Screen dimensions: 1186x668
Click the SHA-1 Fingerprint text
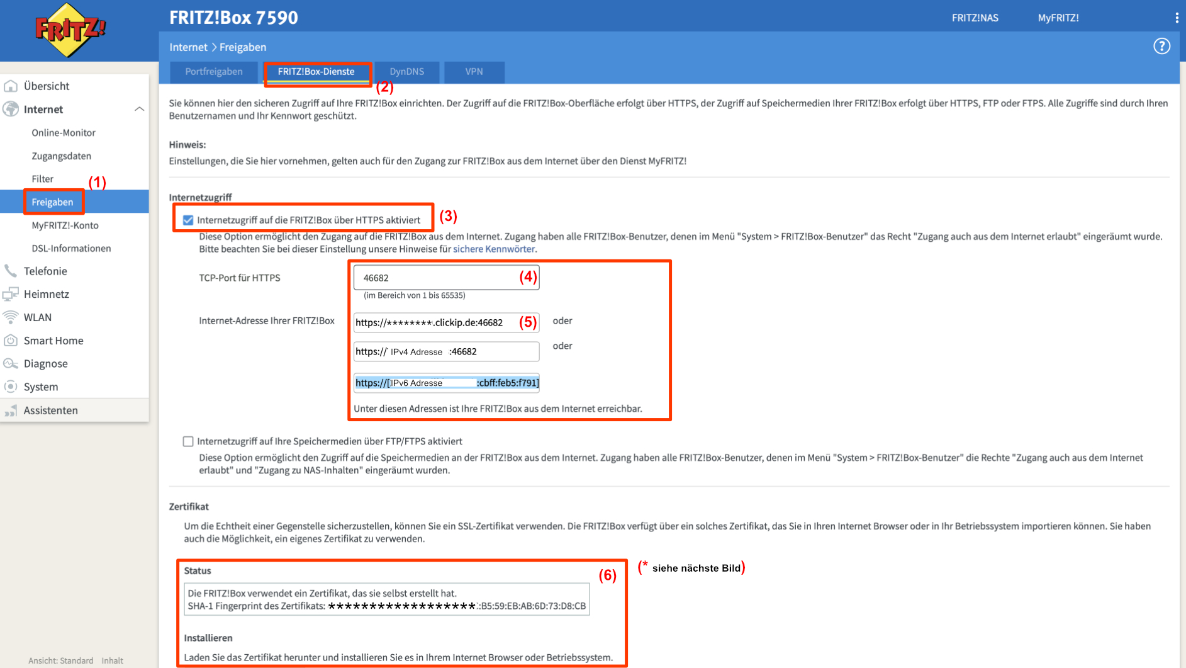point(386,606)
